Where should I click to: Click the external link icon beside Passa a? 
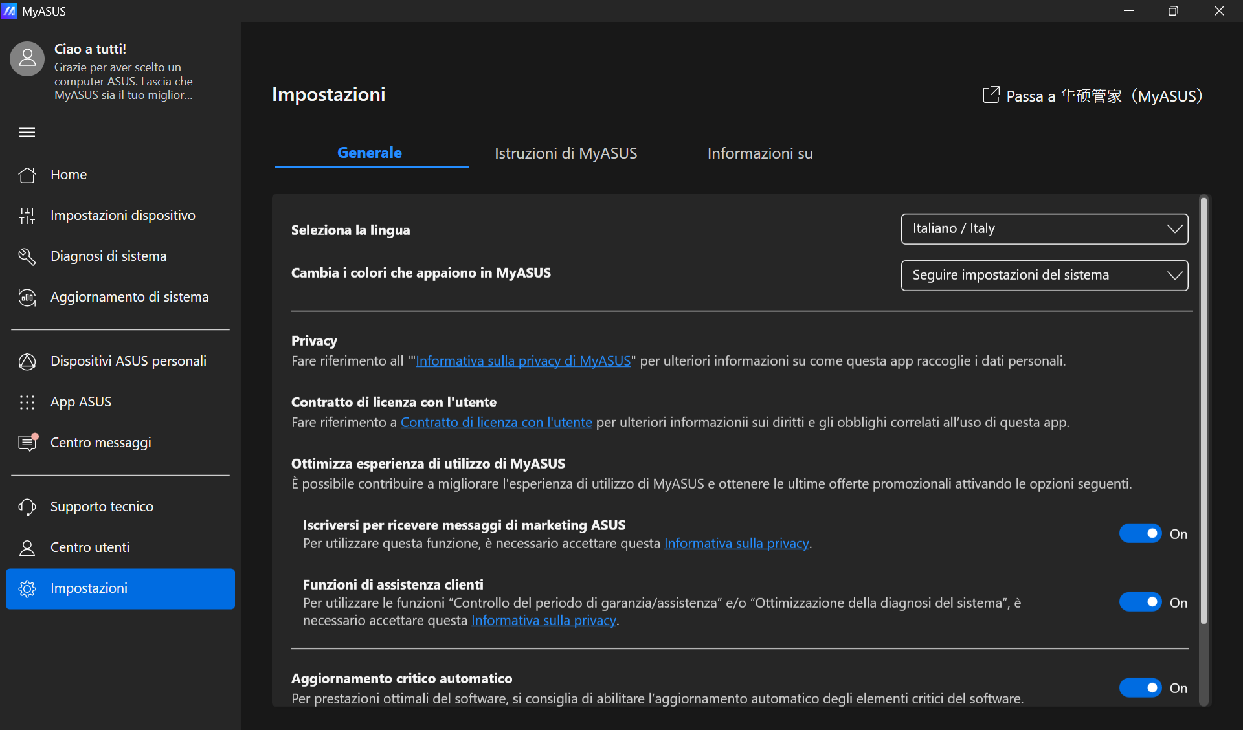[991, 95]
